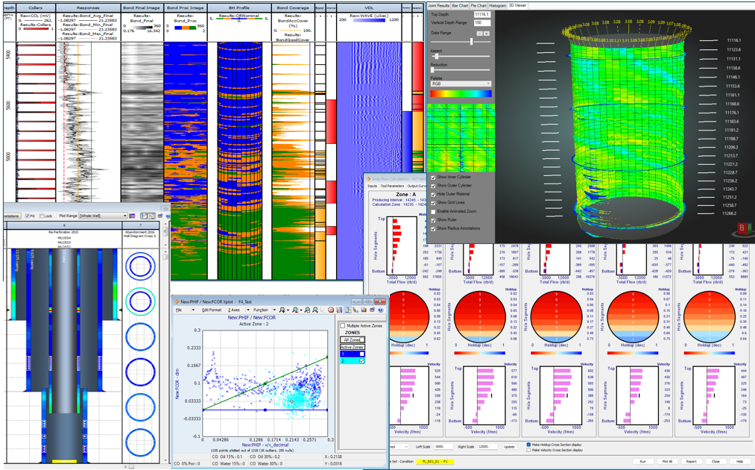
Task: Open Edit Format menu in Xplot window
Action: coord(212,310)
